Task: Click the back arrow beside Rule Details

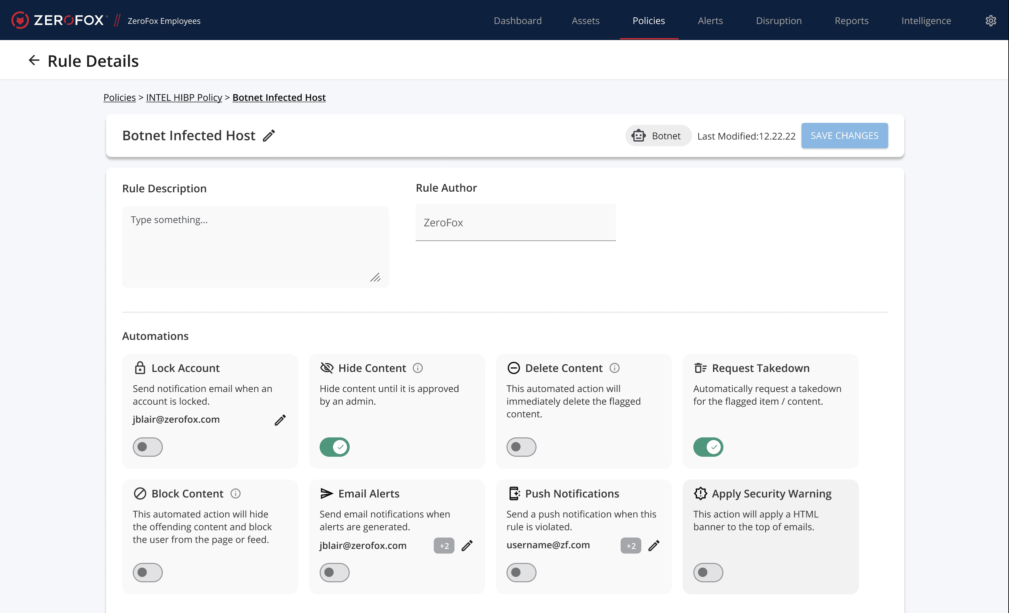Action: tap(34, 61)
